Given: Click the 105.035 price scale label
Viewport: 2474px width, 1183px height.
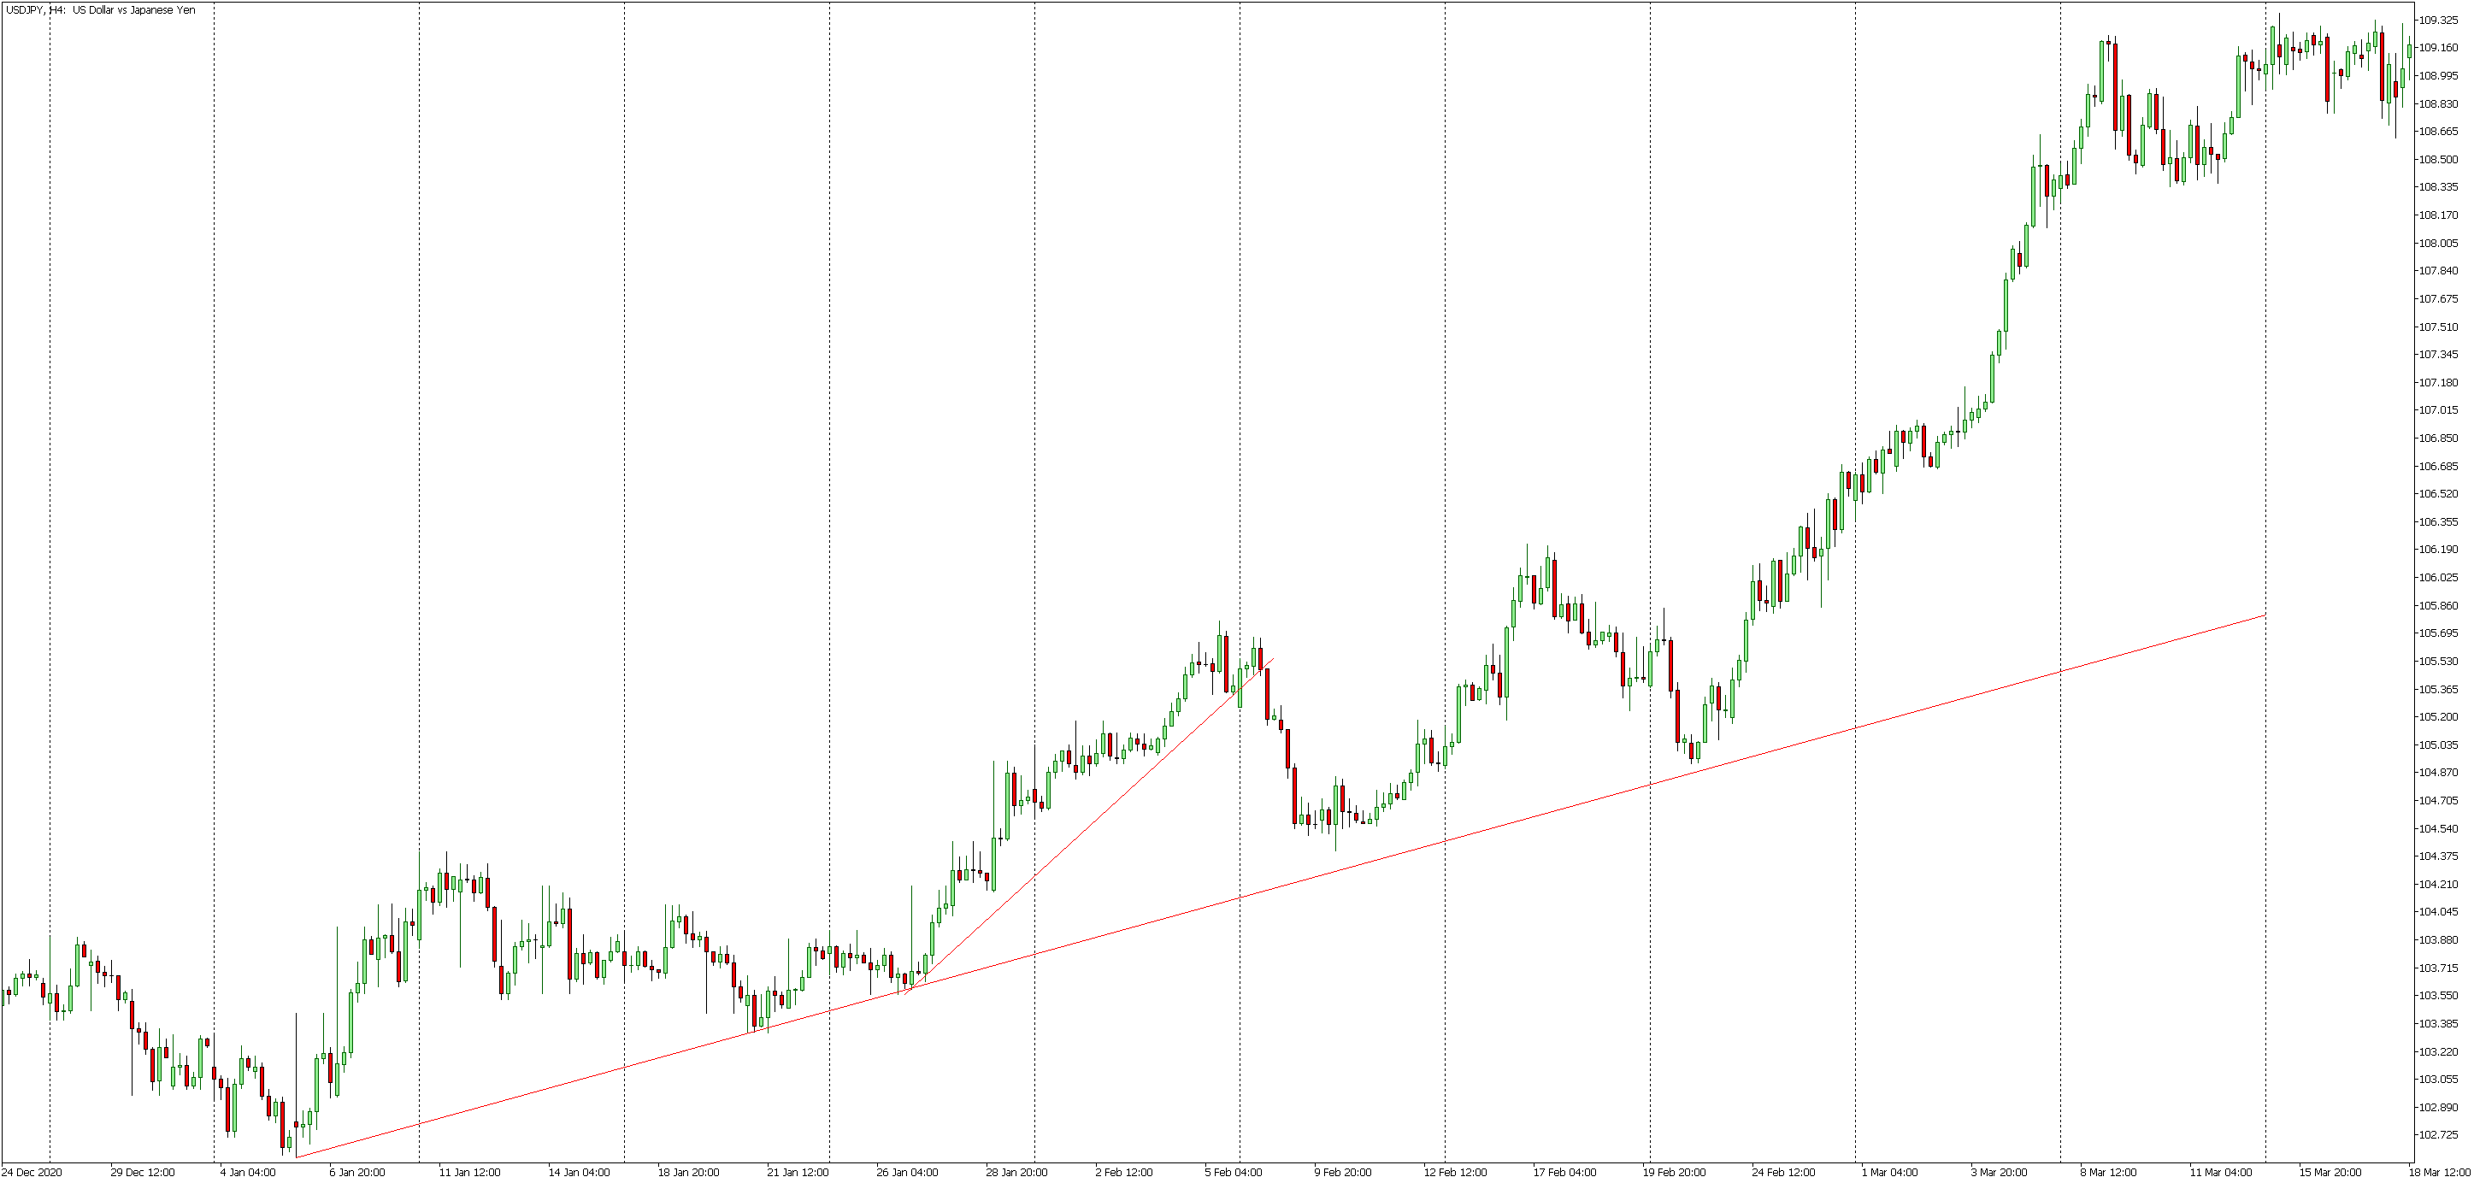Looking at the screenshot, I should tap(2440, 745).
